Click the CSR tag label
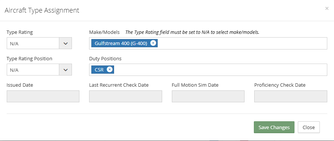Image resolution: width=334 pixels, height=141 pixels. [x=99, y=70]
